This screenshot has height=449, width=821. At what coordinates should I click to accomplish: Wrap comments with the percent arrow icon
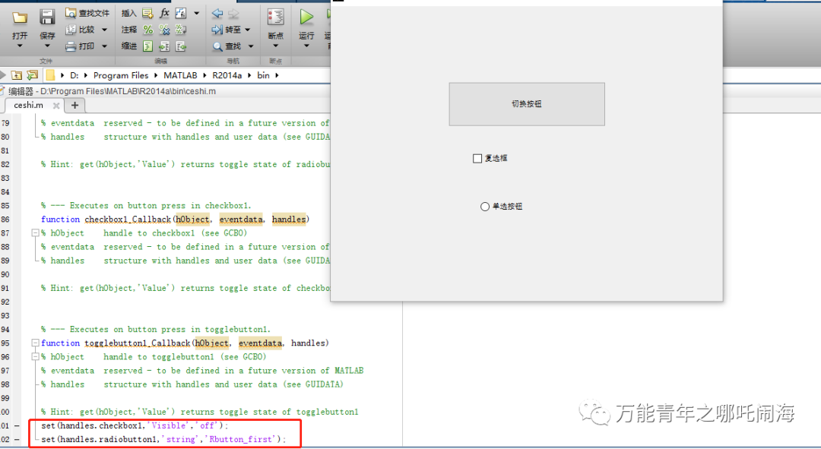(181, 30)
